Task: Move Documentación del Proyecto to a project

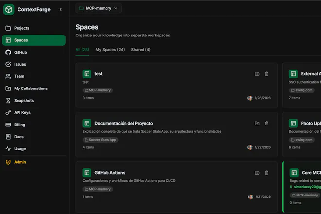Action: (x=257, y=123)
